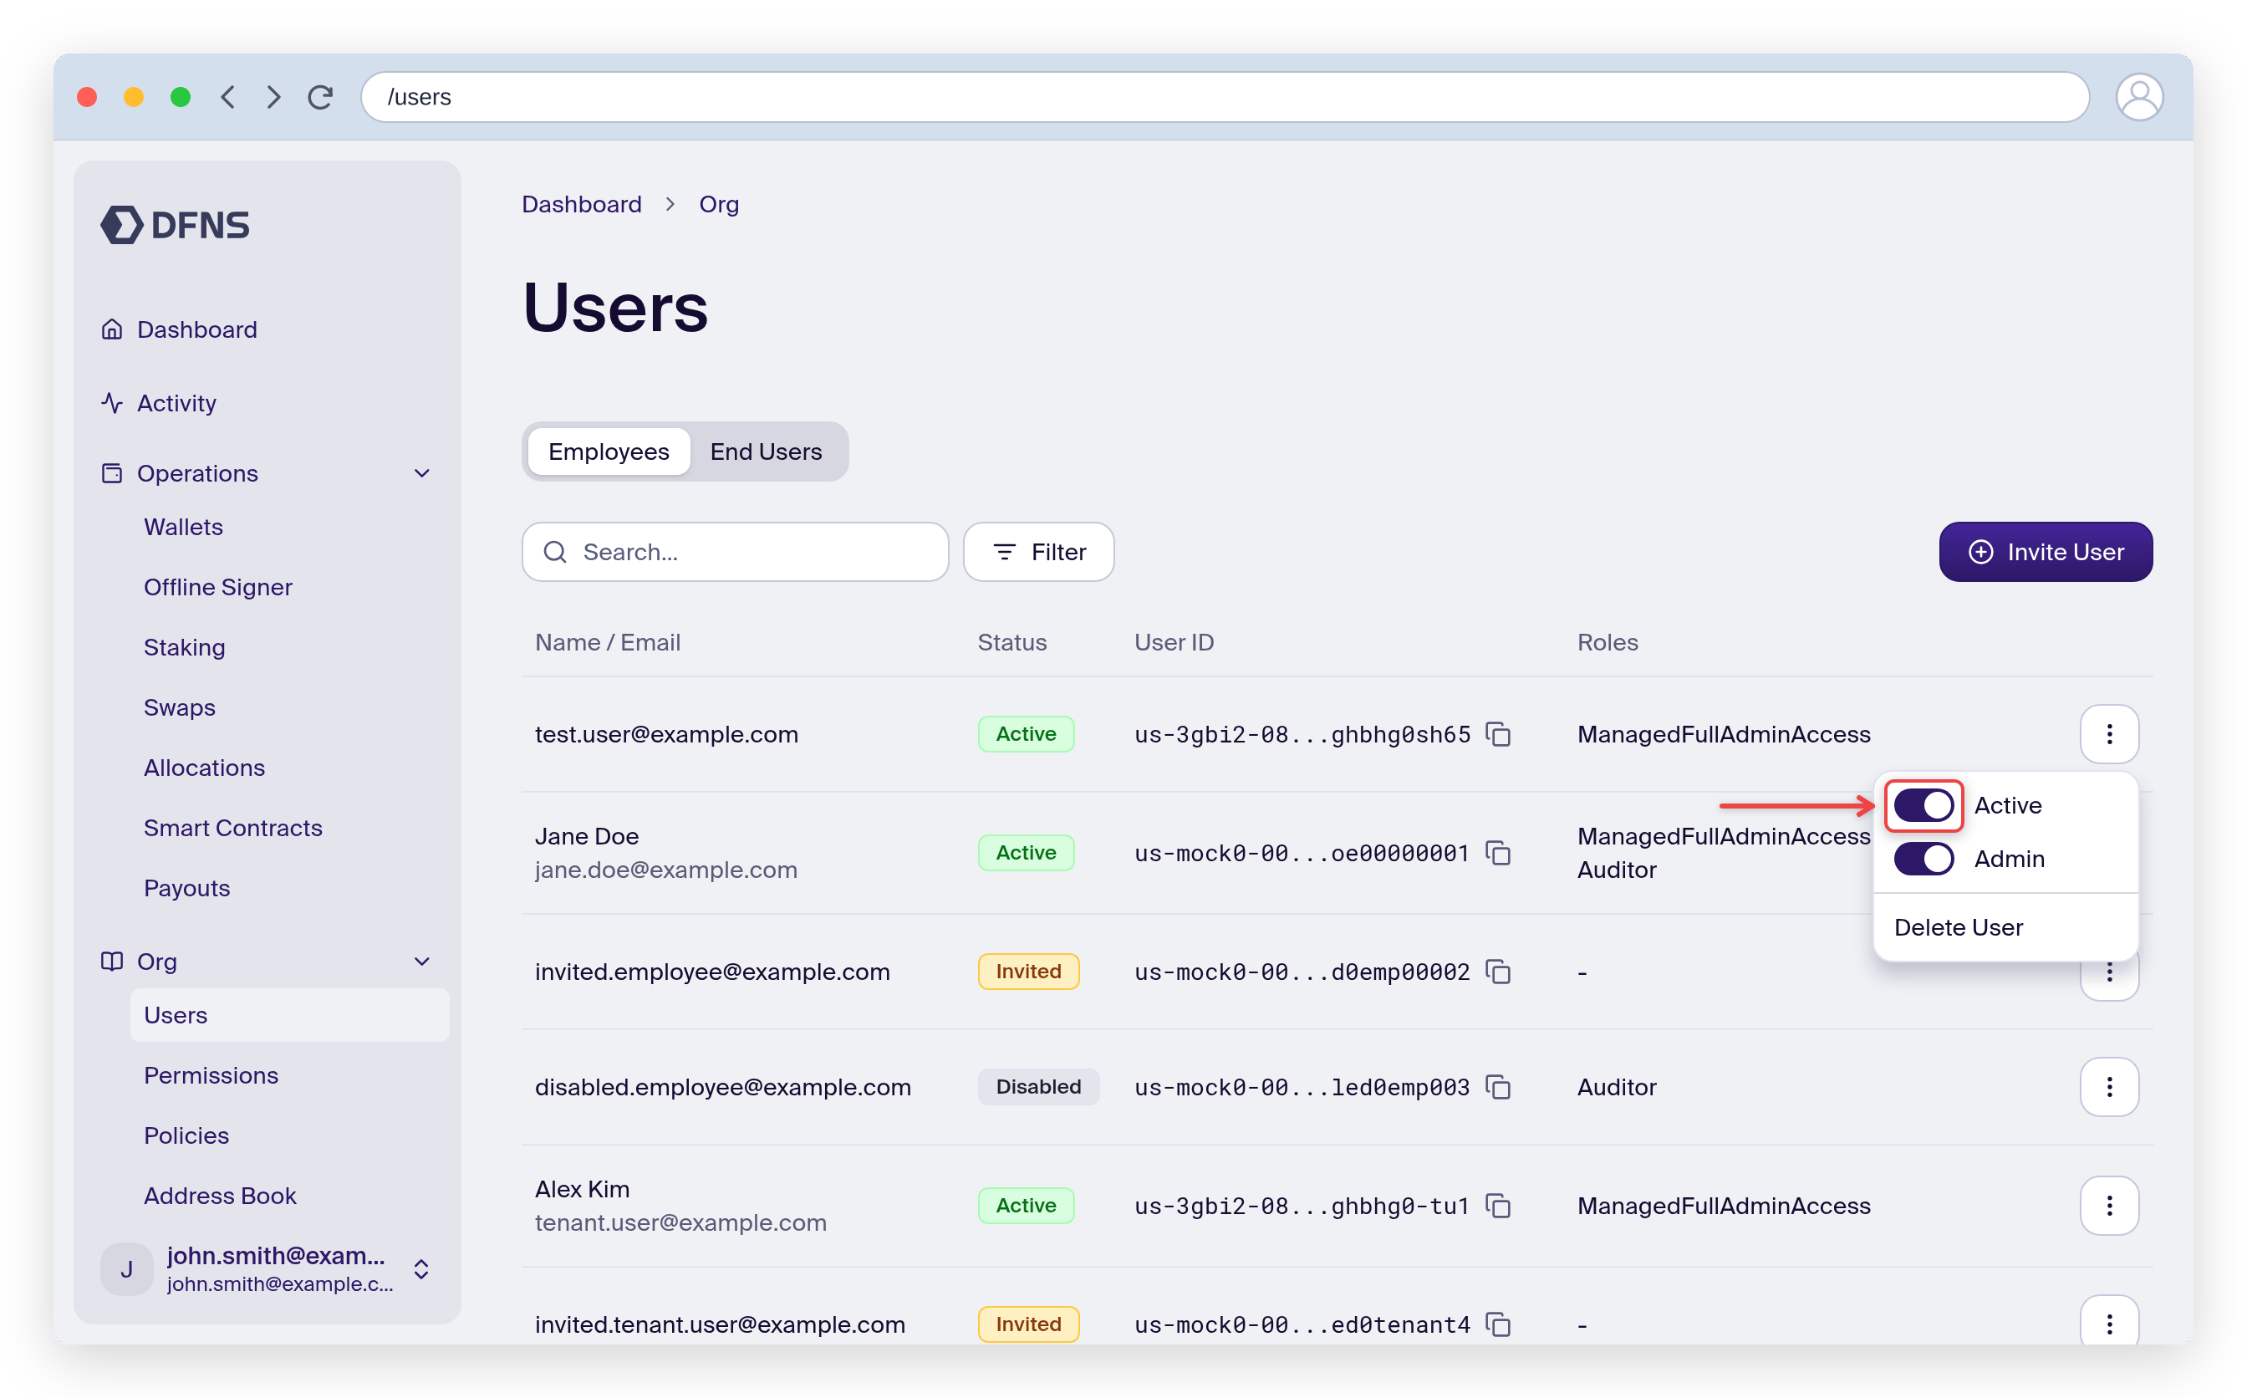This screenshot has width=2247, height=1398.
Task: Open Staking in the sidebar
Action: click(x=185, y=647)
